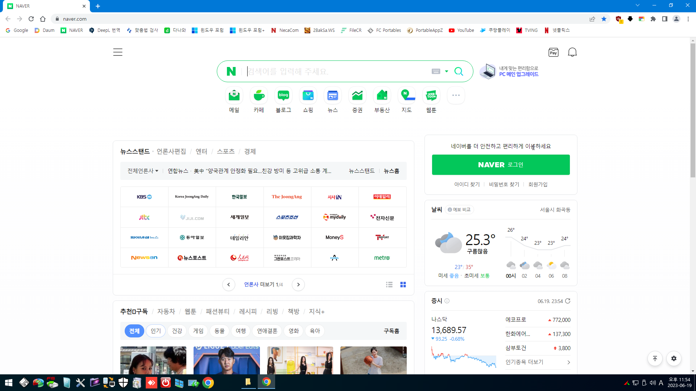This screenshot has height=391, width=696.
Task: Switch newsstand to list view
Action: [x=389, y=285]
